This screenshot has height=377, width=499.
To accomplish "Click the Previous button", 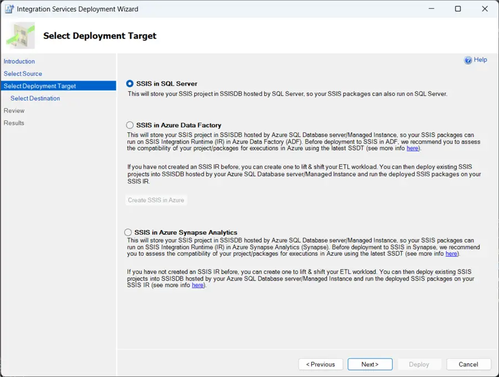I will pyautogui.click(x=320, y=364).
